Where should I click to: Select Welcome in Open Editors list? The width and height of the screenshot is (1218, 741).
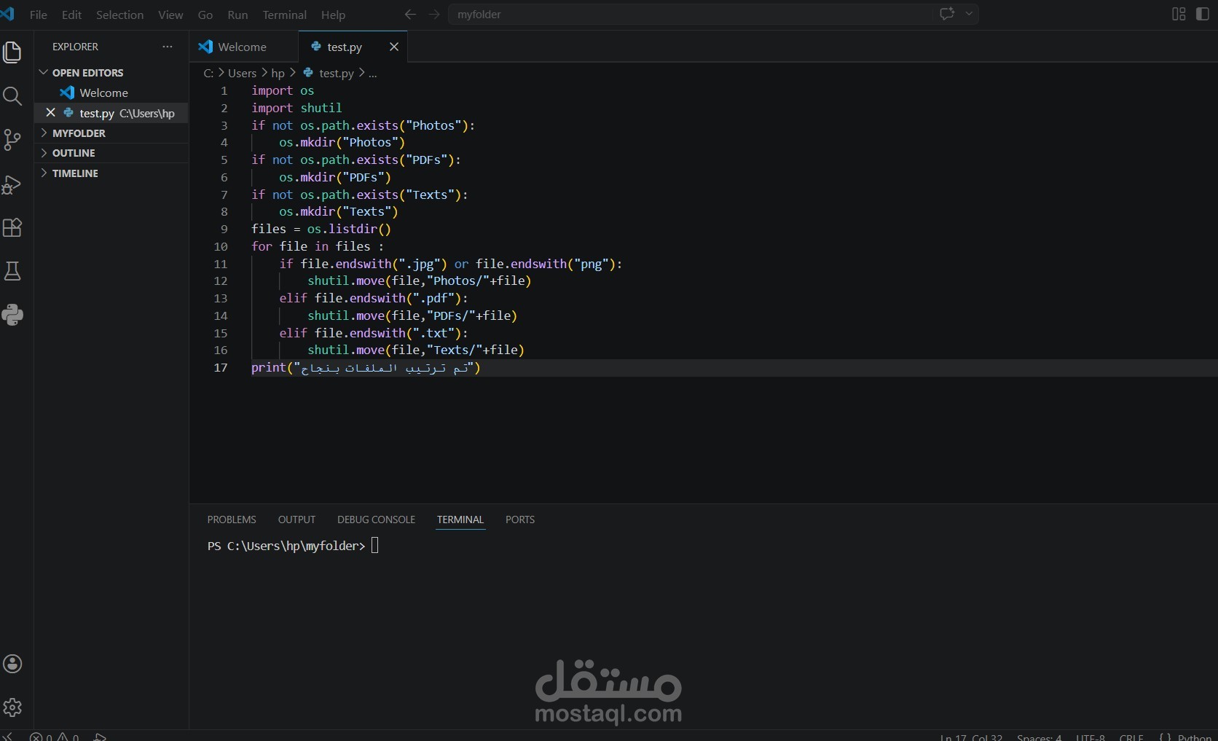click(x=103, y=93)
